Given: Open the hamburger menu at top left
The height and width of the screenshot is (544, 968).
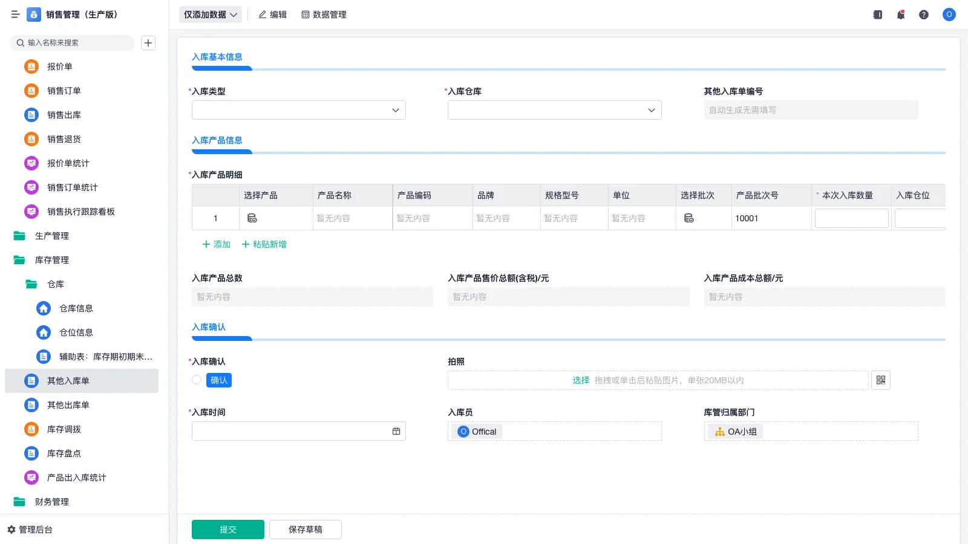Looking at the screenshot, I should coord(15,15).
